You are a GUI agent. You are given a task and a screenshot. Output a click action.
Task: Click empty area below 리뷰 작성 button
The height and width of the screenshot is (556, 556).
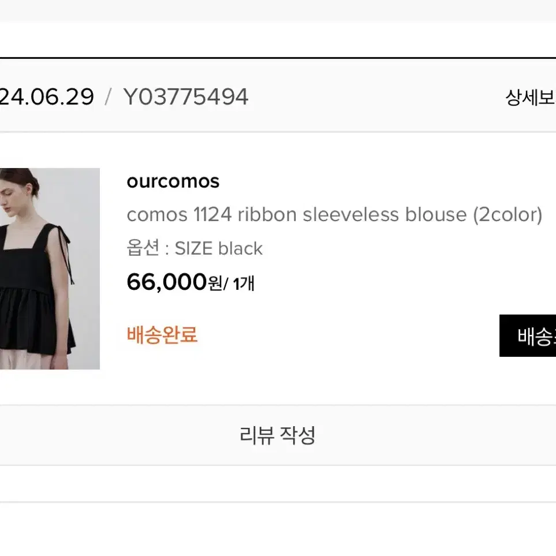[x=278, y=483]
